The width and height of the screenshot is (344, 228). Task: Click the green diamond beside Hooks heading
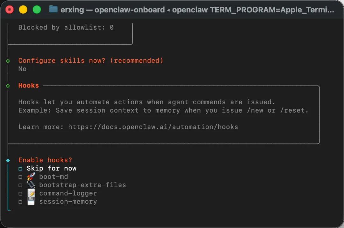coord(8,86)
